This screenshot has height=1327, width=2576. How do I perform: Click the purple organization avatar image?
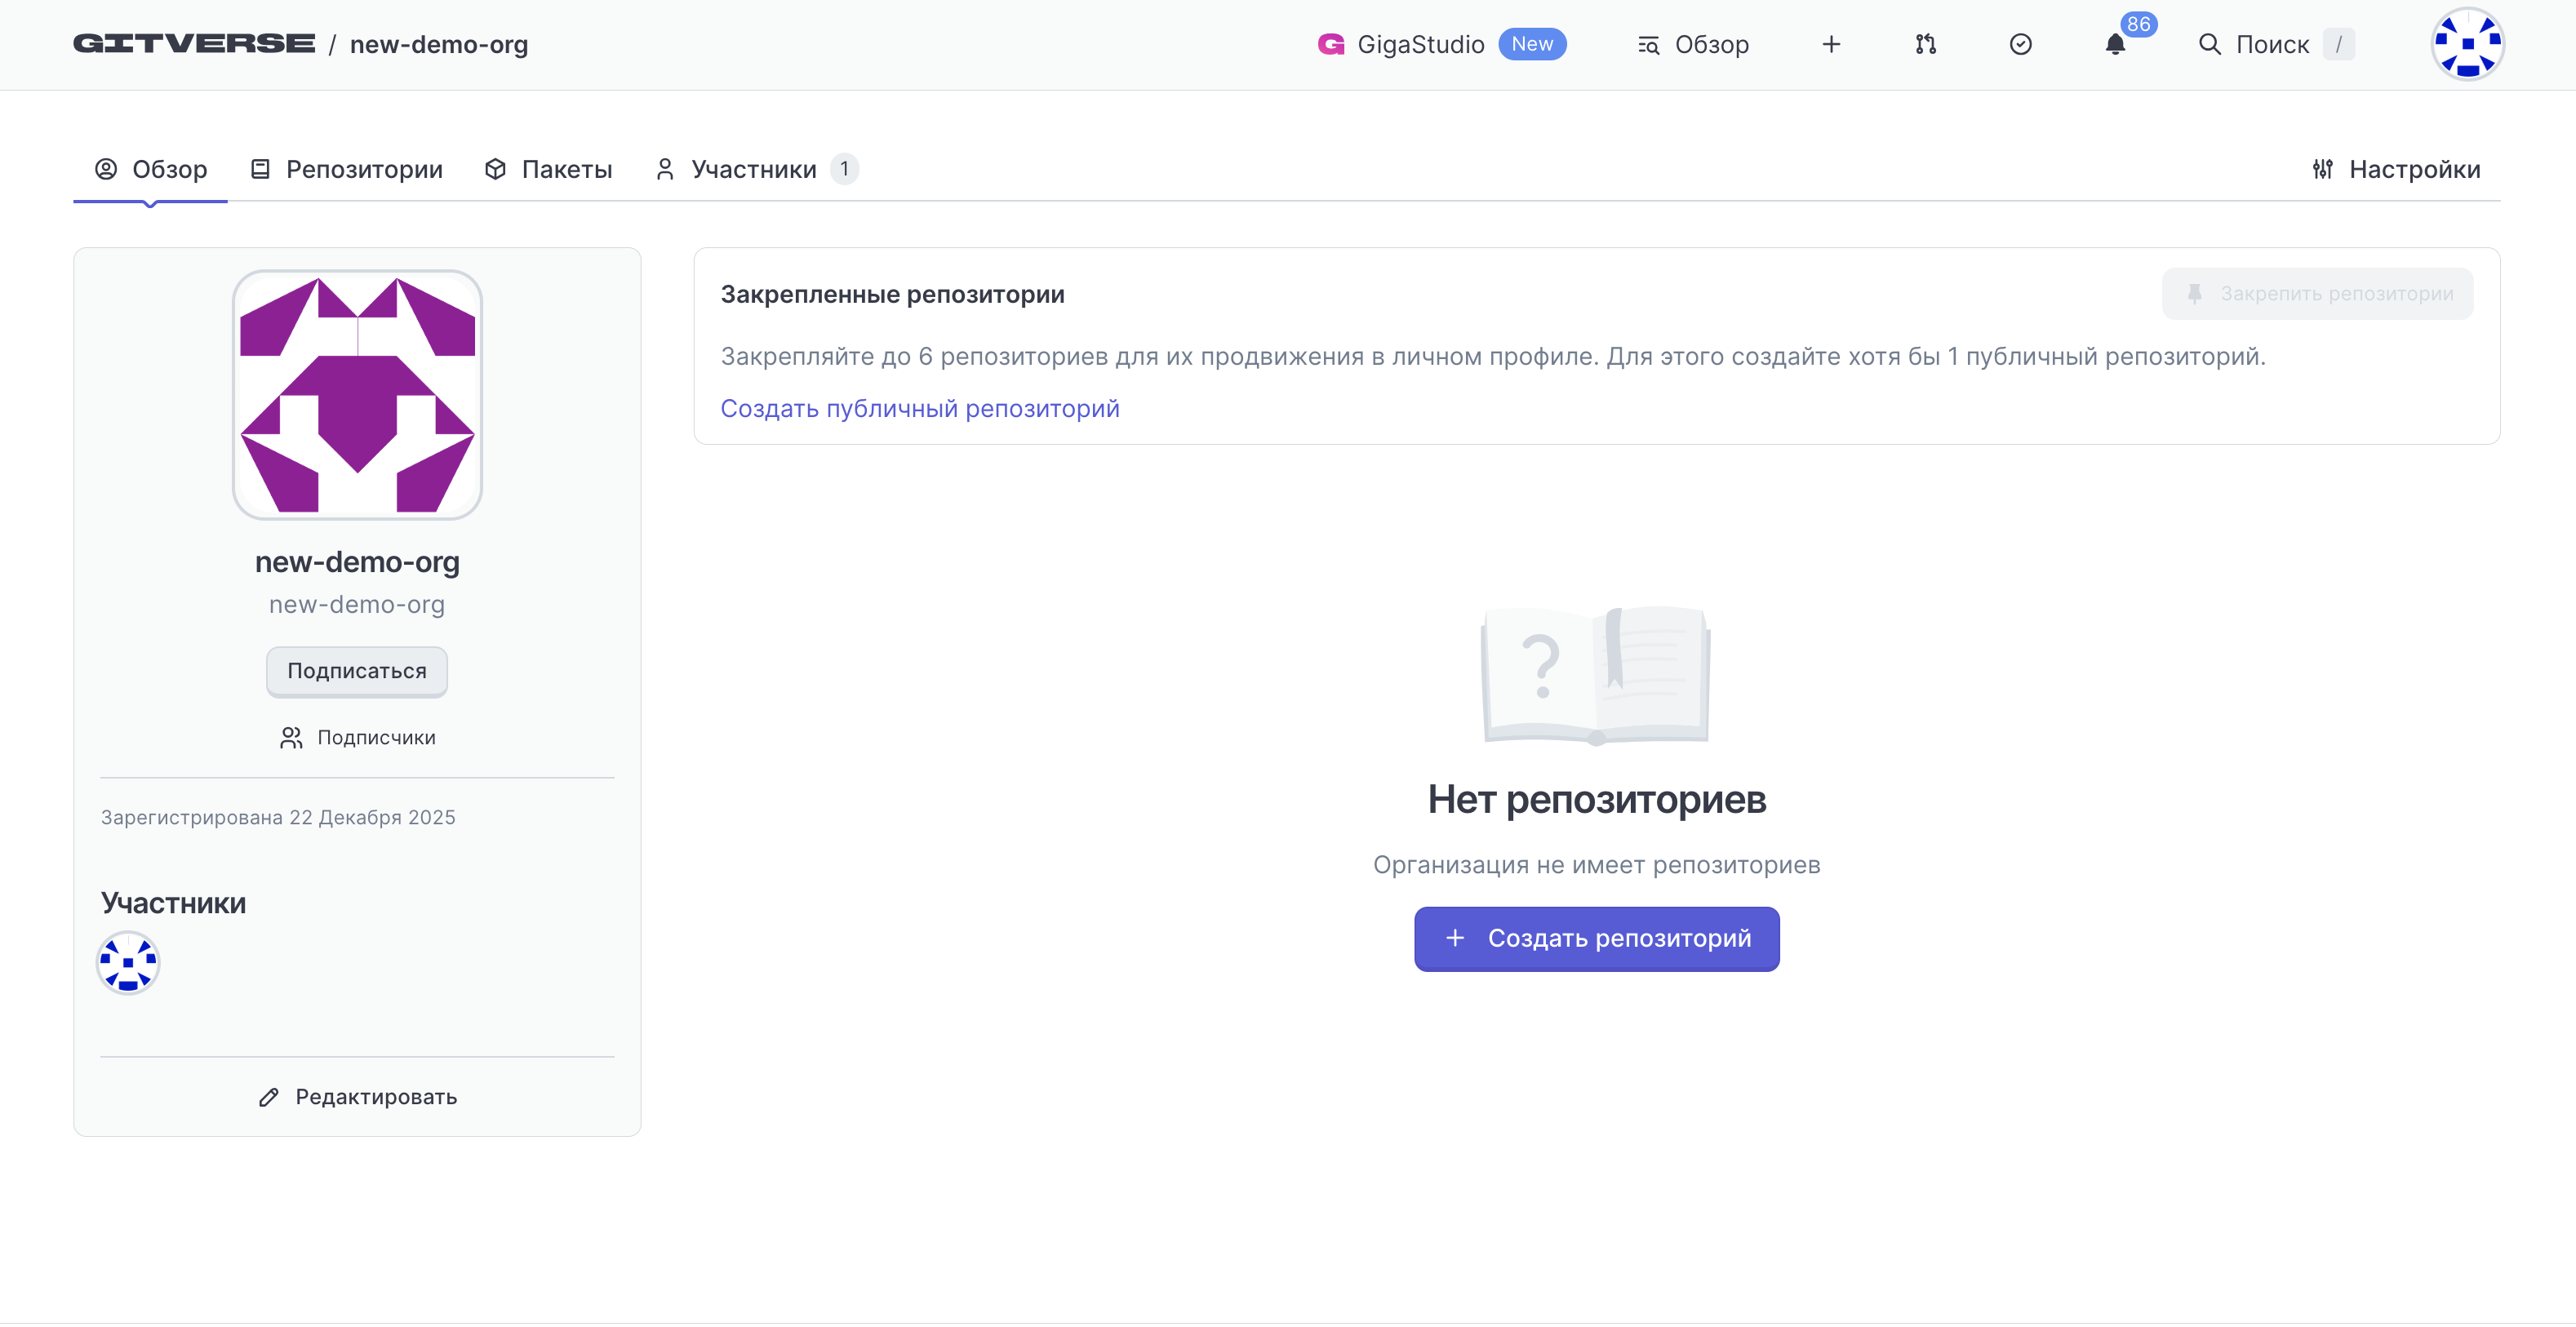coord(357,394)
